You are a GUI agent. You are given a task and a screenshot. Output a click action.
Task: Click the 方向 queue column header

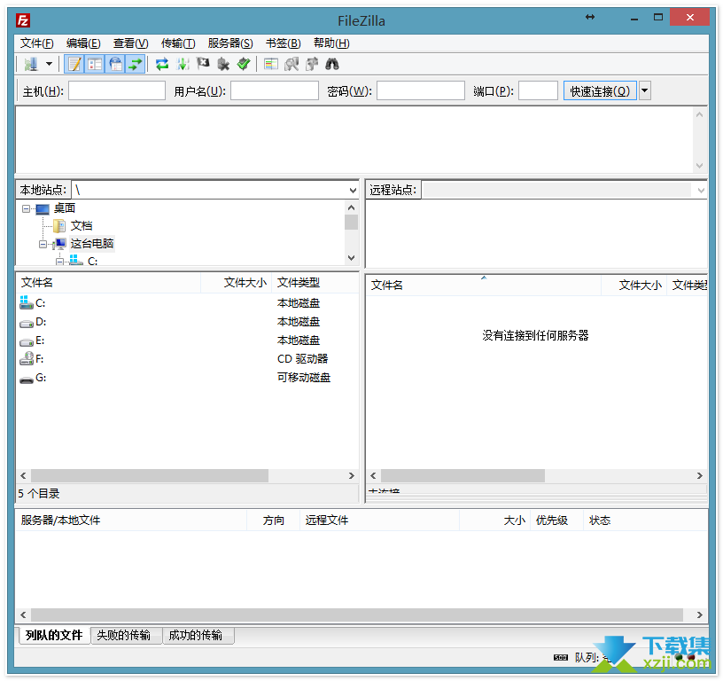[x=274, y=521]
